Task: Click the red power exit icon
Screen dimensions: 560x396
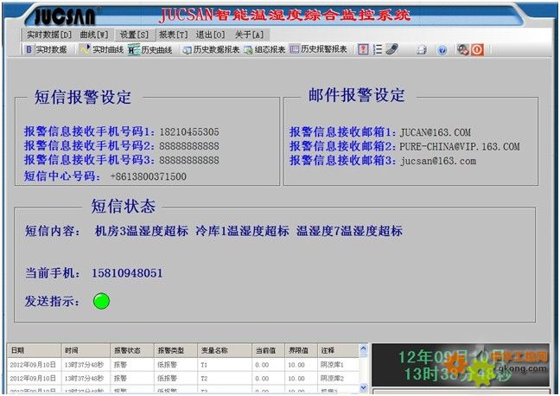Action: point(476,50)
